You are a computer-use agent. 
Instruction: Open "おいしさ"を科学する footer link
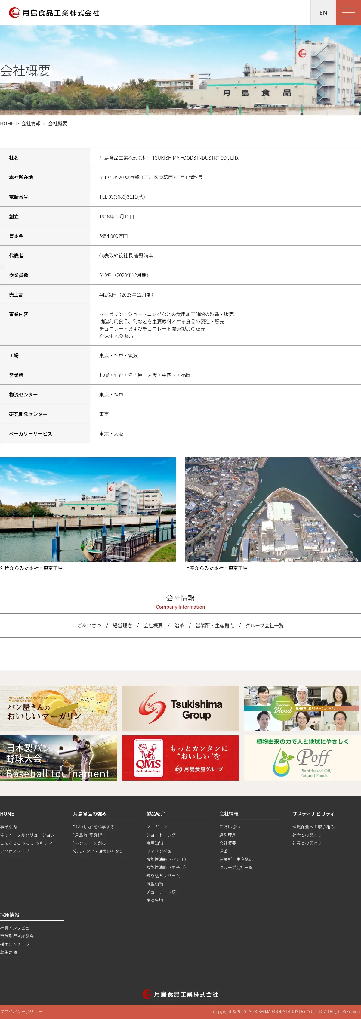point(94,827)
